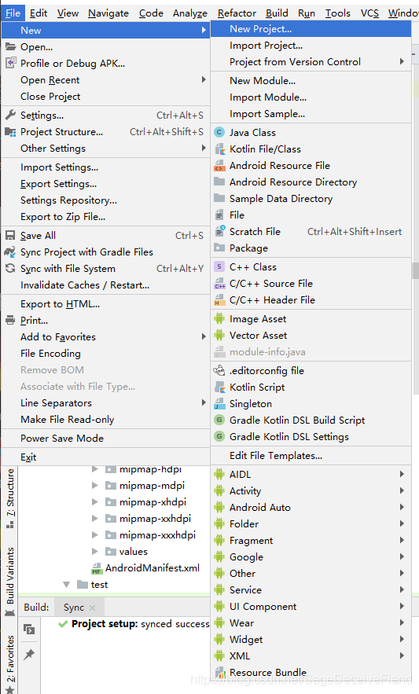
Task: Click the Project Structure icon
Action: 10,132
